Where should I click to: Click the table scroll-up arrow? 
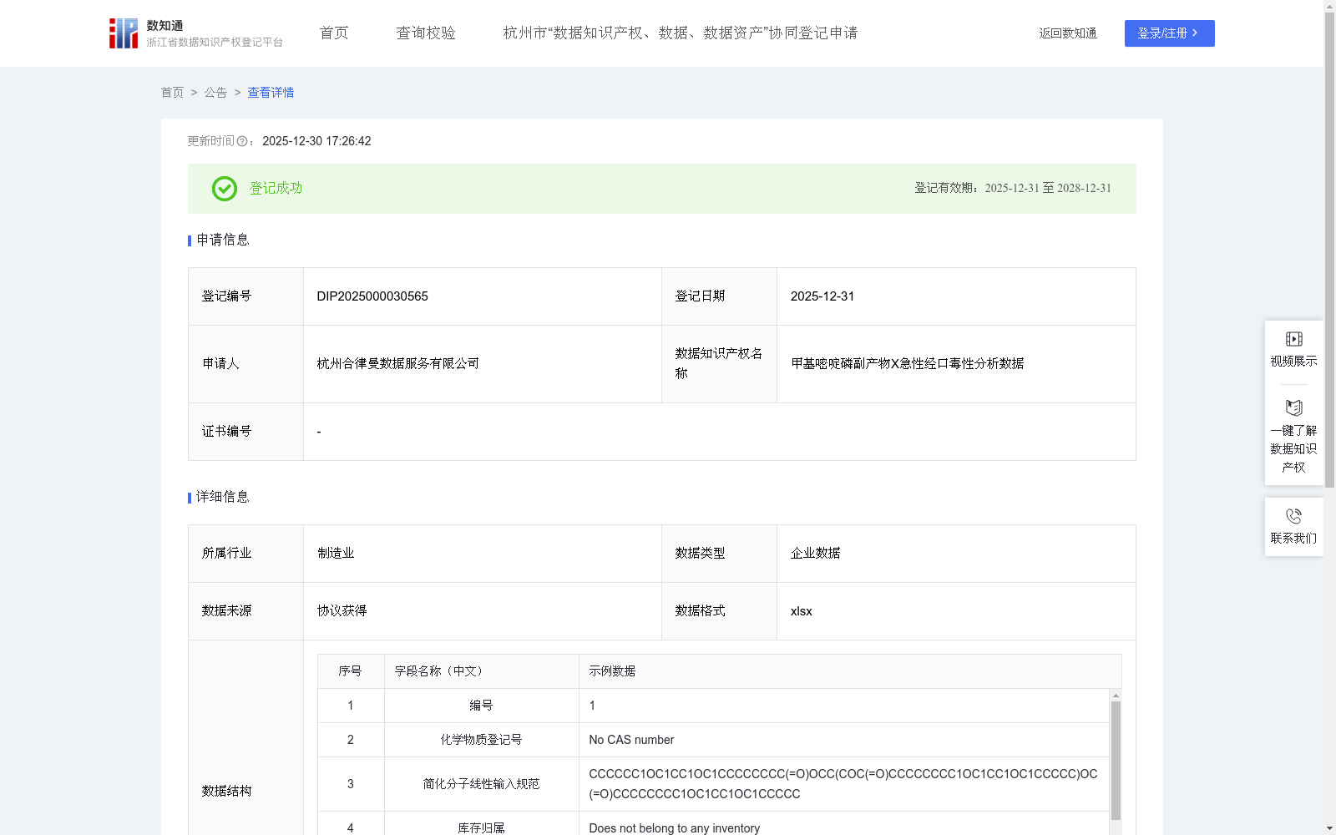(1116, 696)
